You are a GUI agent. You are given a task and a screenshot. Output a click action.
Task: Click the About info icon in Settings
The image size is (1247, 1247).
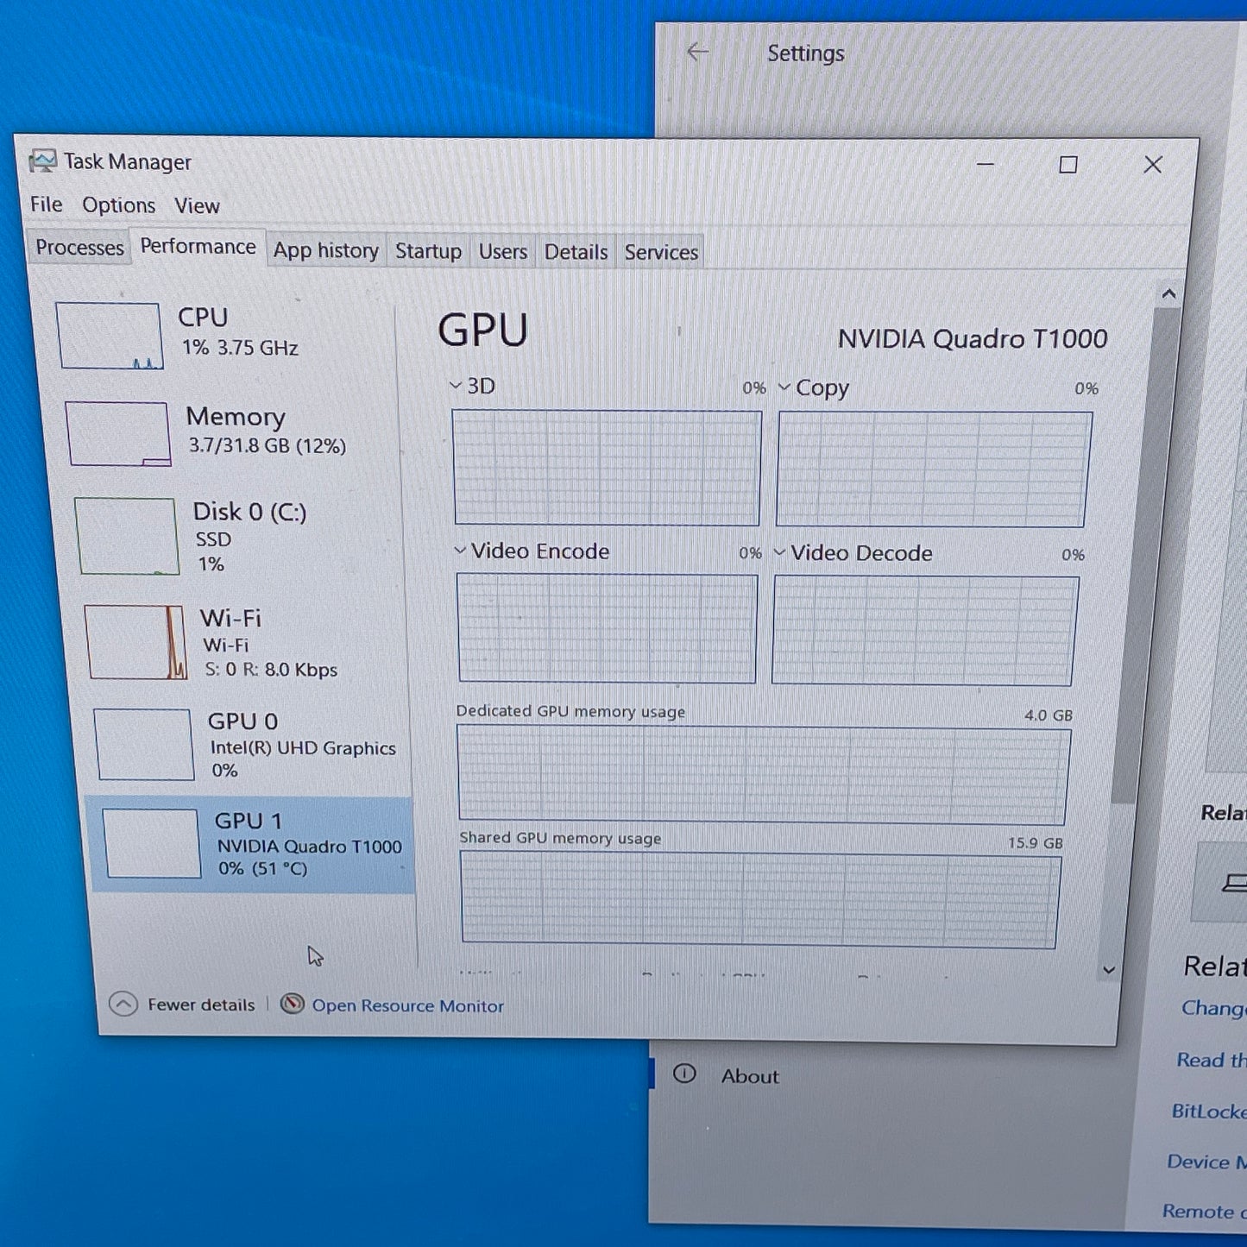pos(684,1074)
